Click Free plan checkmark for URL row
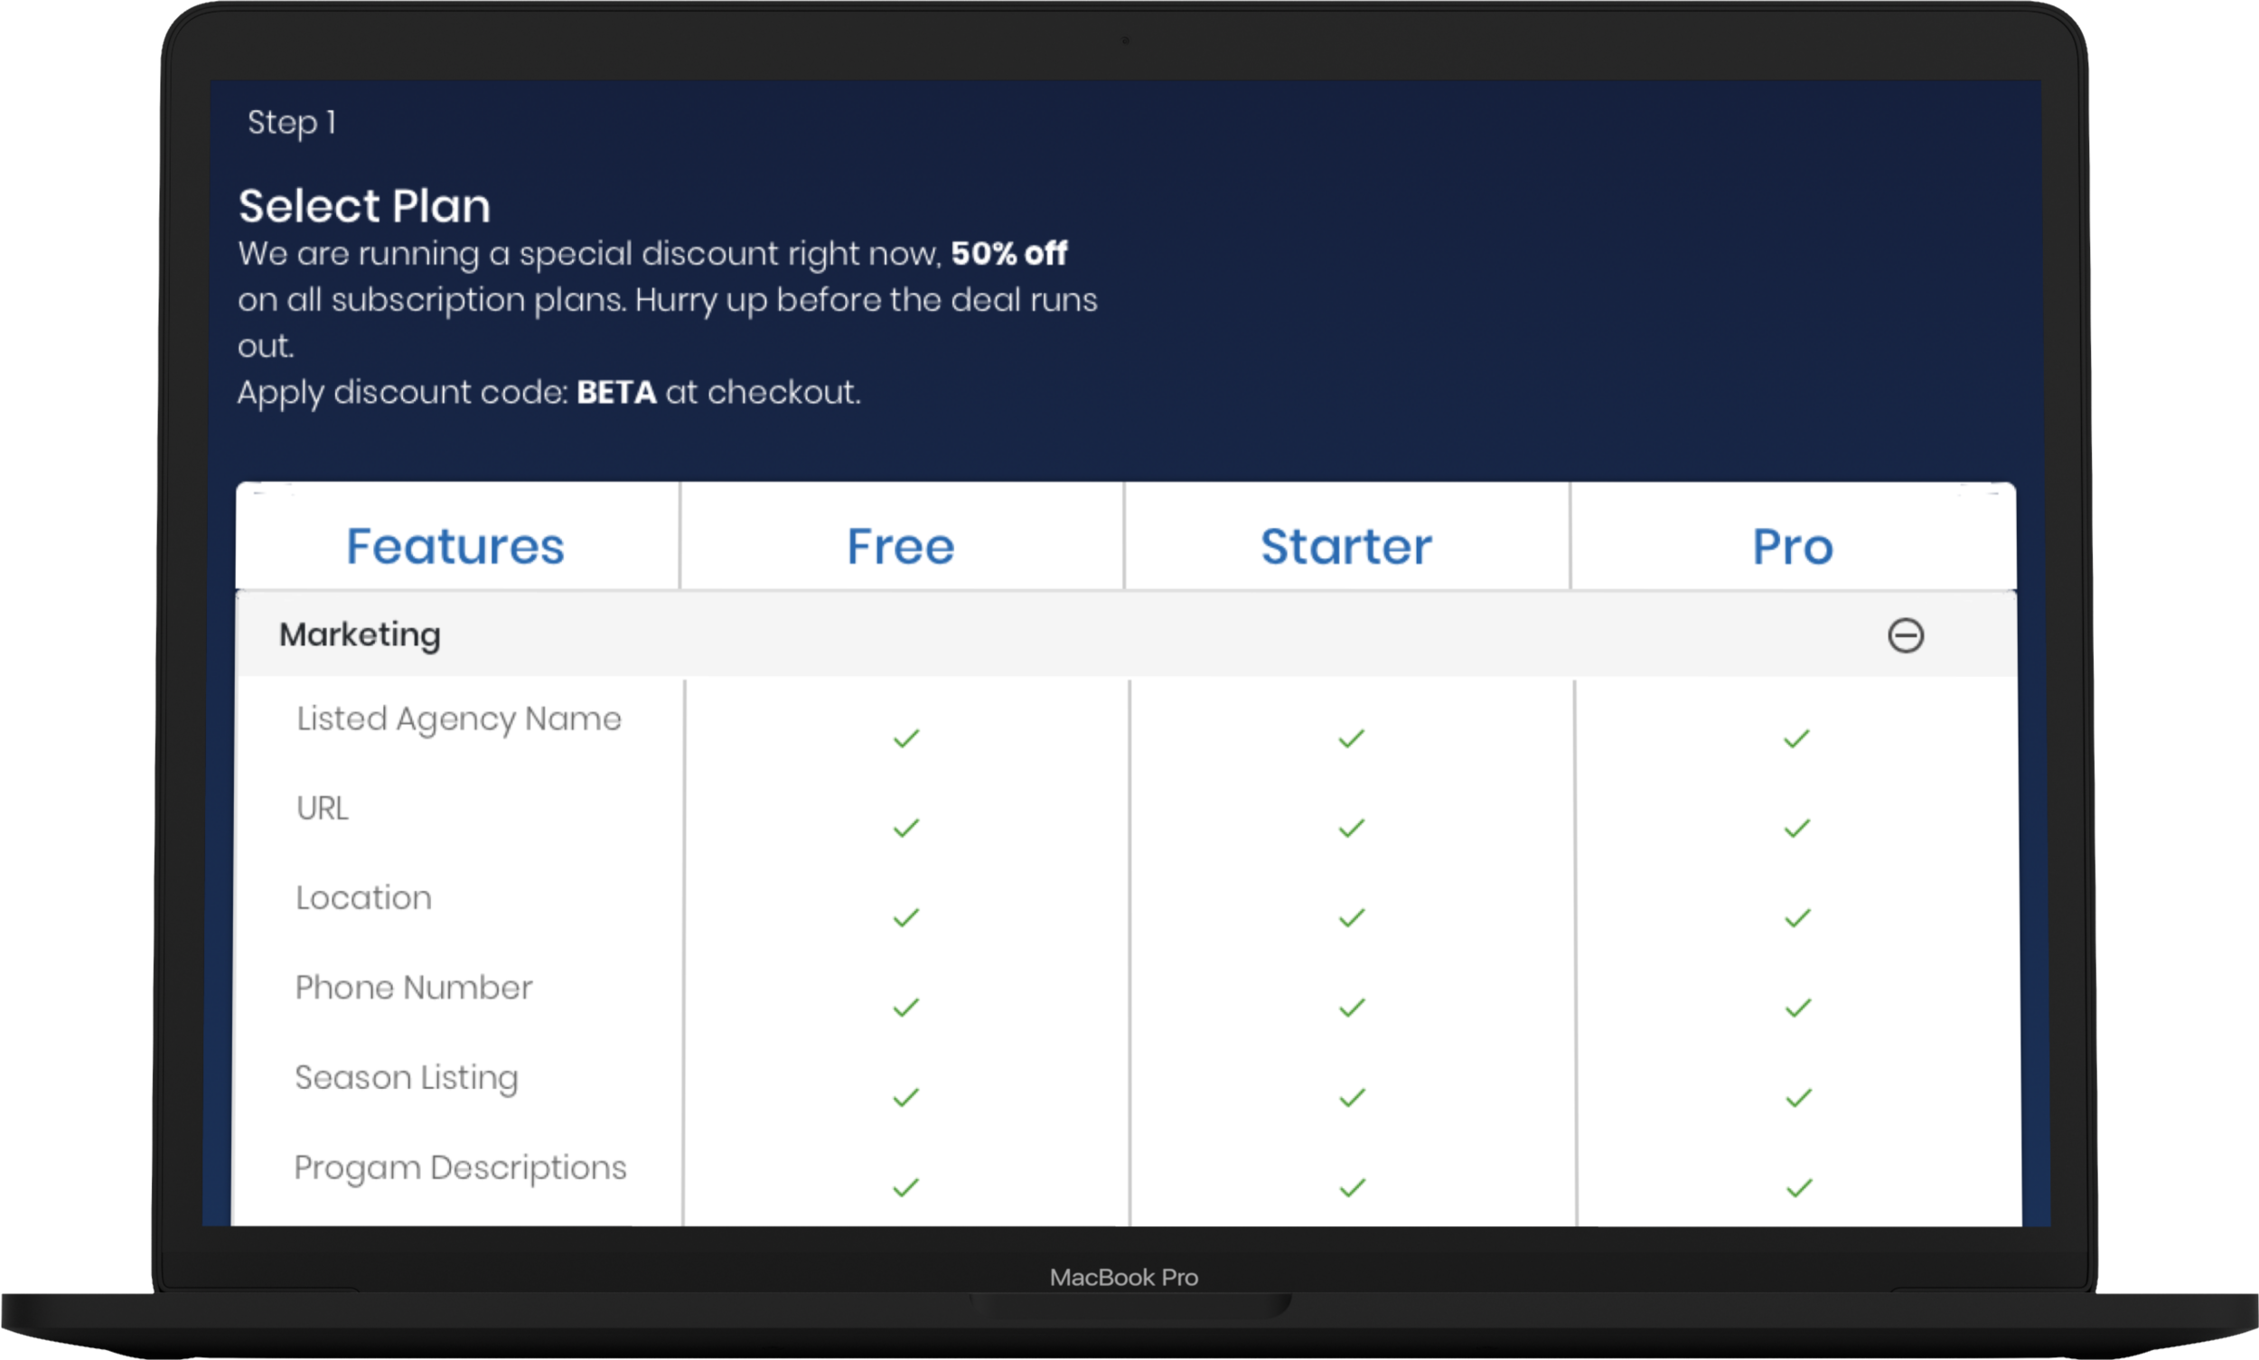 [x=906, y=829]
